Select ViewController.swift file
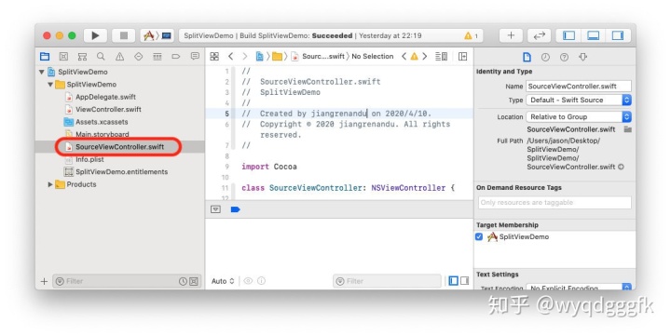The height and width of the screenshot is (336, 671). pyautogui.click(x=108, y=110)
